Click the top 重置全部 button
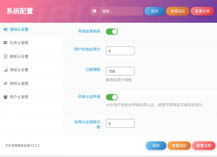This screenshot has width=217, height=157. tap(202, 11)
